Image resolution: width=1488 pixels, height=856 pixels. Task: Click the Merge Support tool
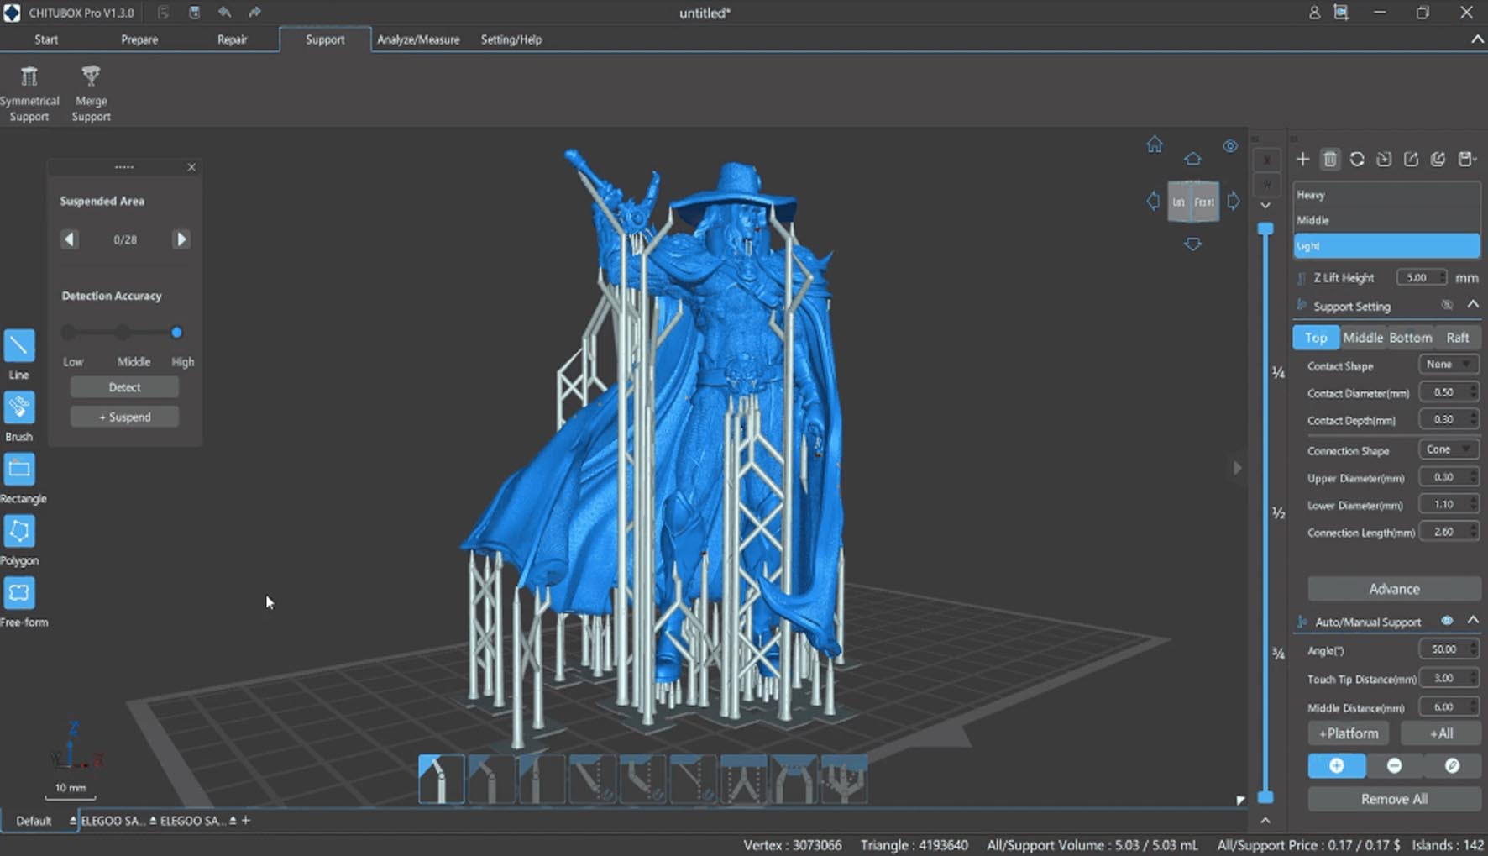91,93
